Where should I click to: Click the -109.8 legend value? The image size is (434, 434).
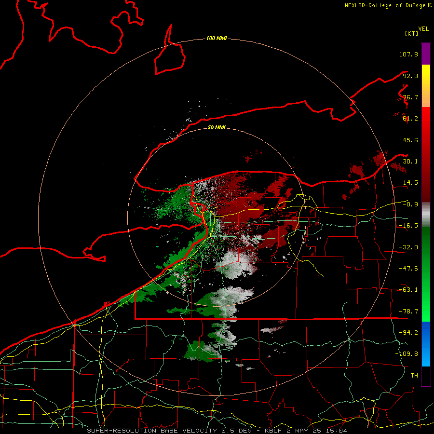pyautogui.click(x=407, y=354)
